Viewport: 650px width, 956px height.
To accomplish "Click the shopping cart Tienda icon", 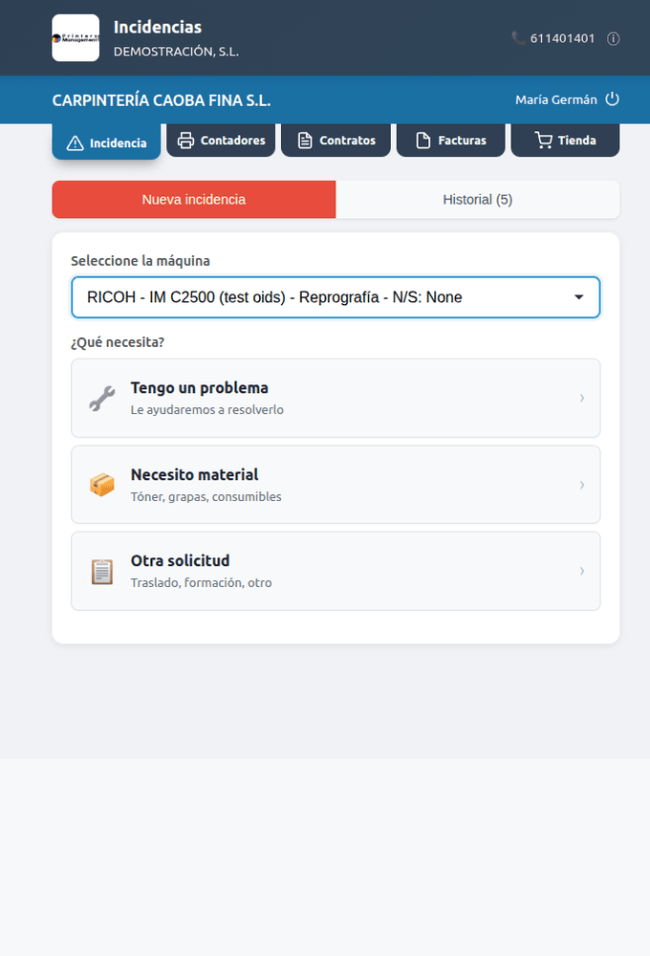I will click(543, 141).
